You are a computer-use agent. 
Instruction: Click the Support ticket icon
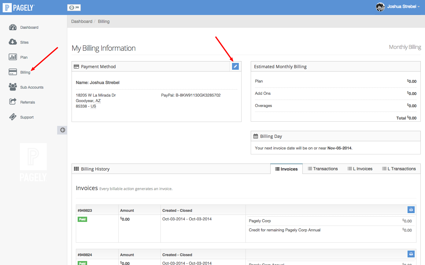tap(13, 117)
